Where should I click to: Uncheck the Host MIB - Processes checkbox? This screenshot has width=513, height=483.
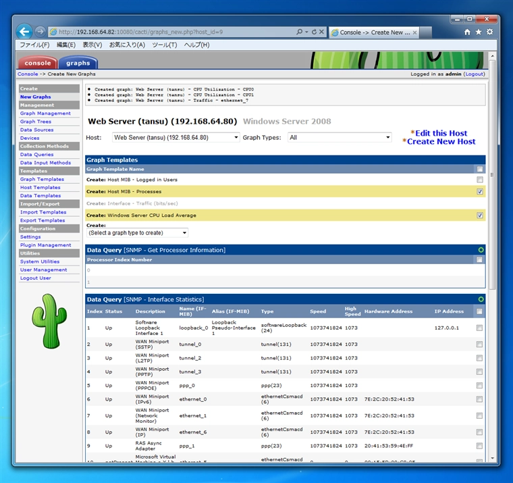pyautogui.click(x=480, y=192)
